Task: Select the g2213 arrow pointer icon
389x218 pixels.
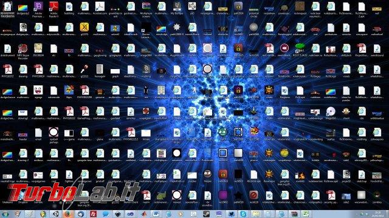Action: (84, 69)
